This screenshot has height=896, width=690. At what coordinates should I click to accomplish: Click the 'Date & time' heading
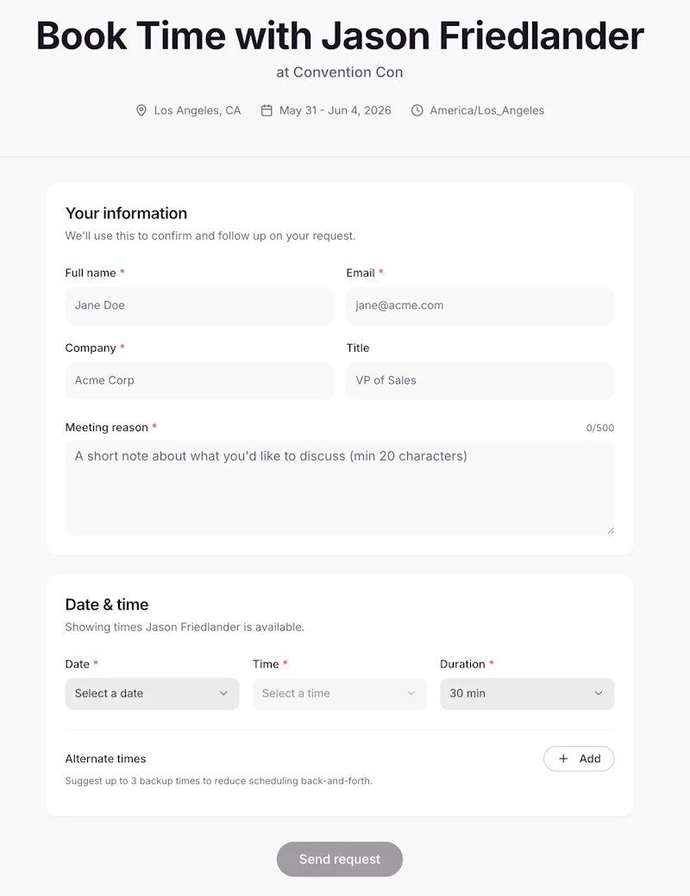pyautogui.click(x=107, y=605)
